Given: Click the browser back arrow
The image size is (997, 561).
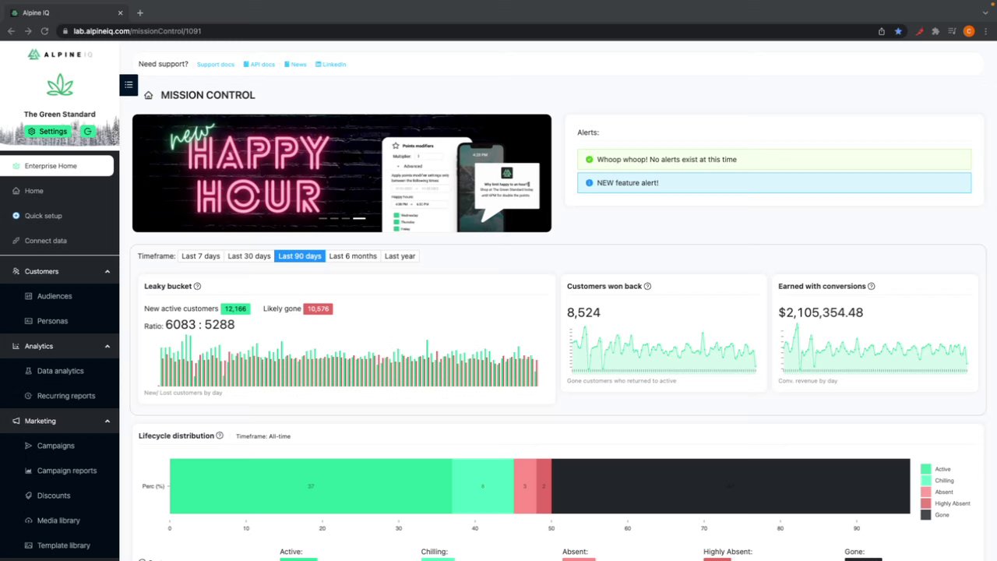Looking at the screenshot, I should (11, 31).
